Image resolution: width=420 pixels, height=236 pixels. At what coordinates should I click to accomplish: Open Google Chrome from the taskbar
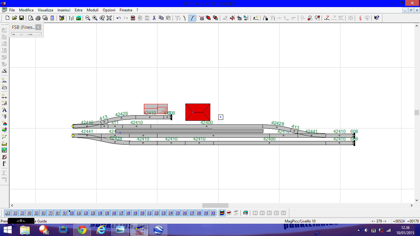click(82, 230)
